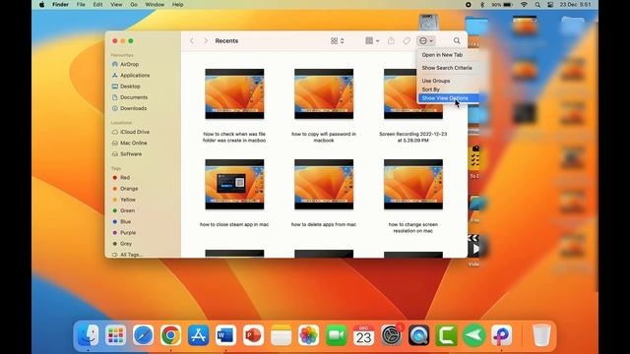Open the icon view switcher dropdown
630x354 pixels.
pos(337,41)
